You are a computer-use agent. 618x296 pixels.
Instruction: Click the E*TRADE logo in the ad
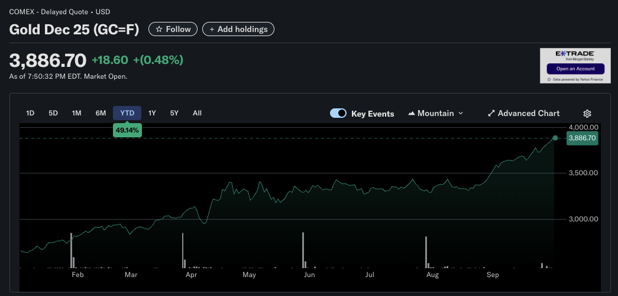pyautogui.click(x=575, y=54)
